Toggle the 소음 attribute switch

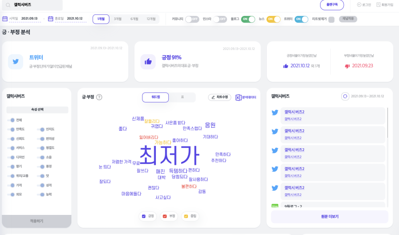pyautogui.click(x=41, y=157)
